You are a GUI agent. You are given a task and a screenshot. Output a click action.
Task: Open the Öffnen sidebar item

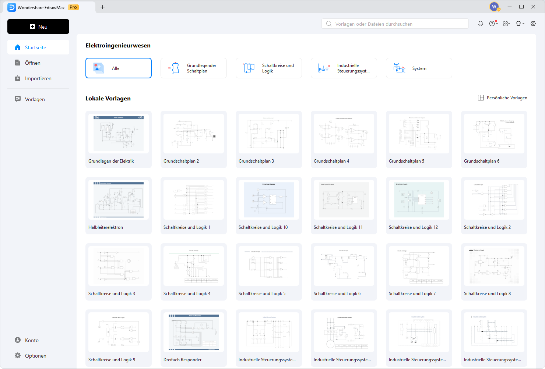38,63
